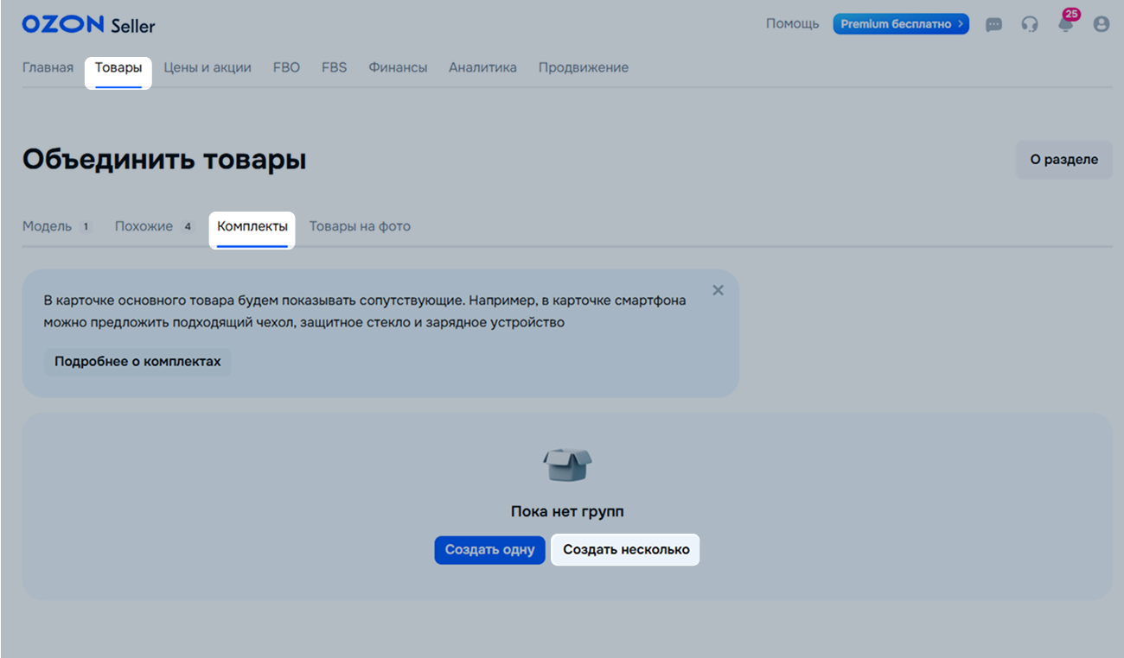This screenshot has width=1124, height=658.
Task: Open Подробнее о комплектах link
Action: click(137, 362)
